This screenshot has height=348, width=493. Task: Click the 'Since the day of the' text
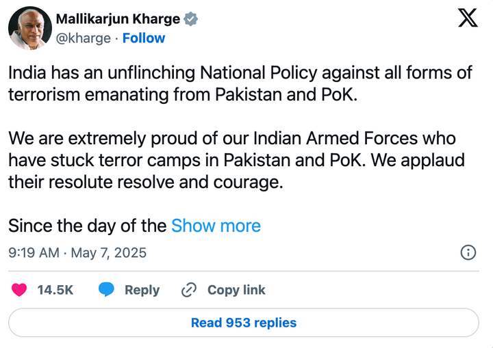[x=87, y=226]
